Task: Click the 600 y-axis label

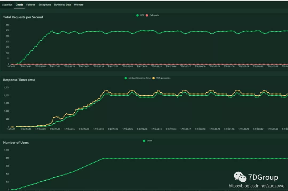Action: (7, 166)
